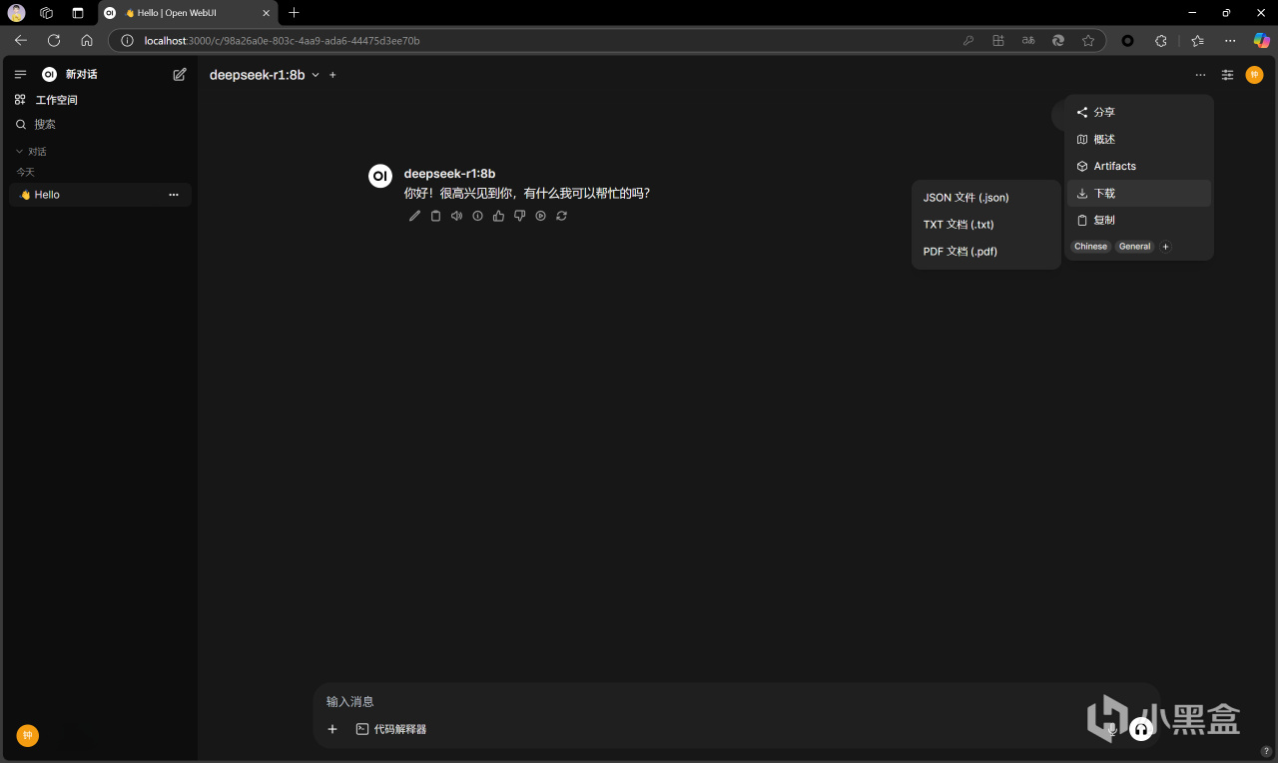Open the Hello conversation
This screenshot has width=1278, height=763.
pos(90,195)
